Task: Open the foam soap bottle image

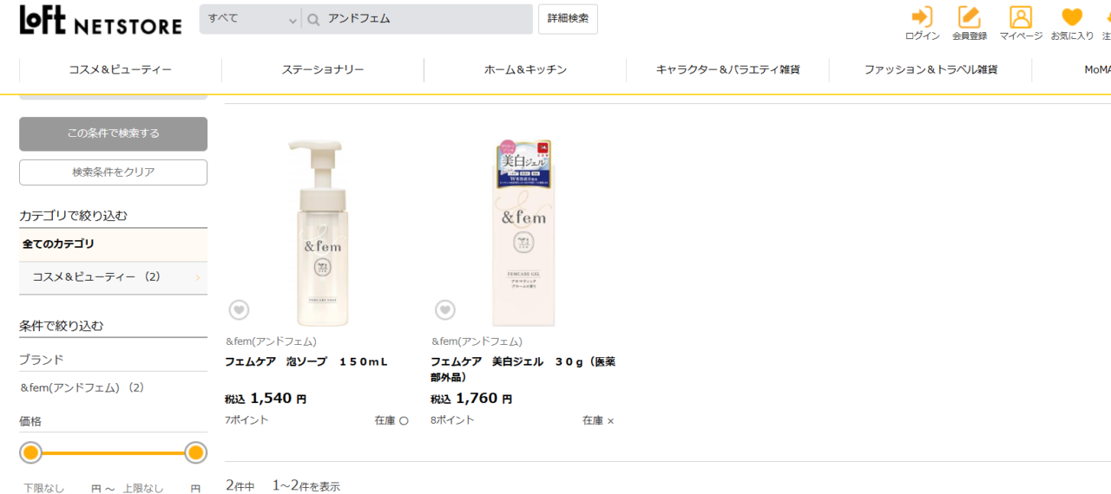Action: click(x=319, y=232)
